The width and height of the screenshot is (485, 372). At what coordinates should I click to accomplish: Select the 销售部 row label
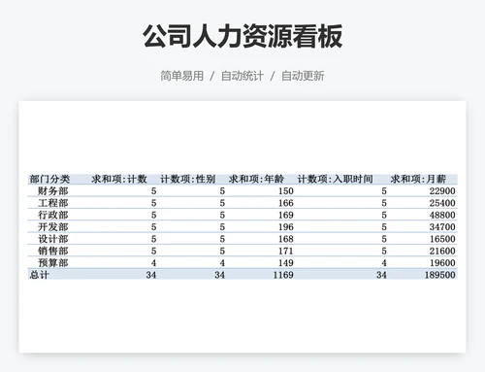53,251
